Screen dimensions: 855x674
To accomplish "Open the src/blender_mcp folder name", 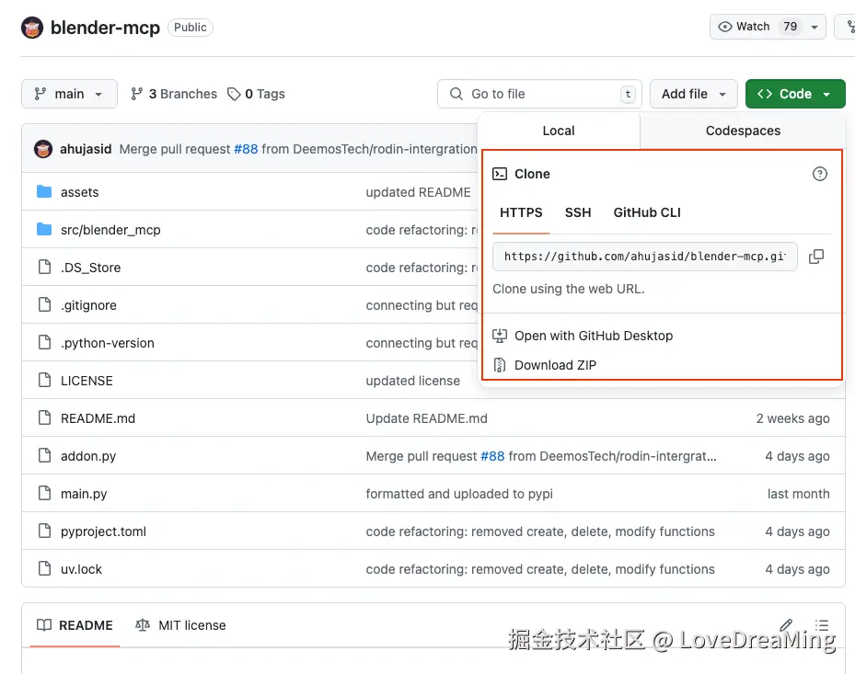I will pos(110,229).
